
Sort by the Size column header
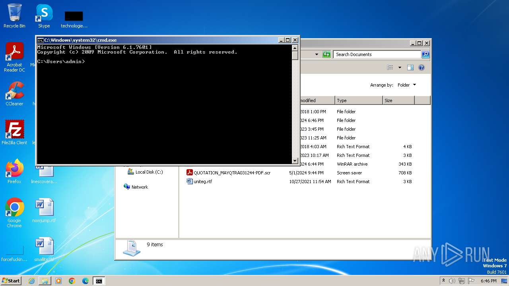[x=398, y=100]
